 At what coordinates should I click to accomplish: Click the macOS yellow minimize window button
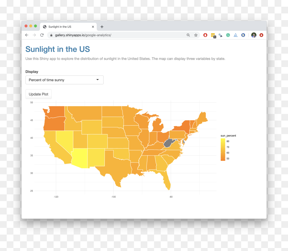(x=31, y=26)
